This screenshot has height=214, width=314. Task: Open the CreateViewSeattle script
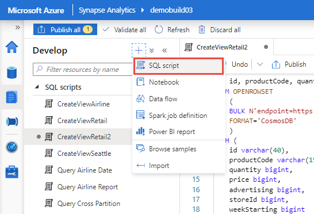[x=85, y=154]
